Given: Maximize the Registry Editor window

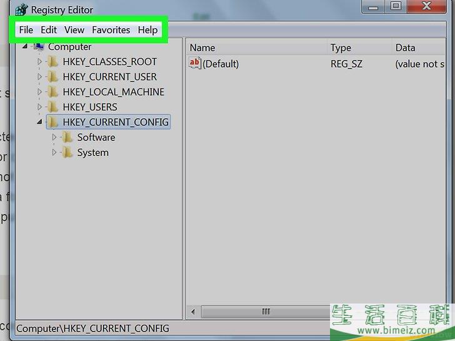Looking at the screenshot, I should coord(396,6).
